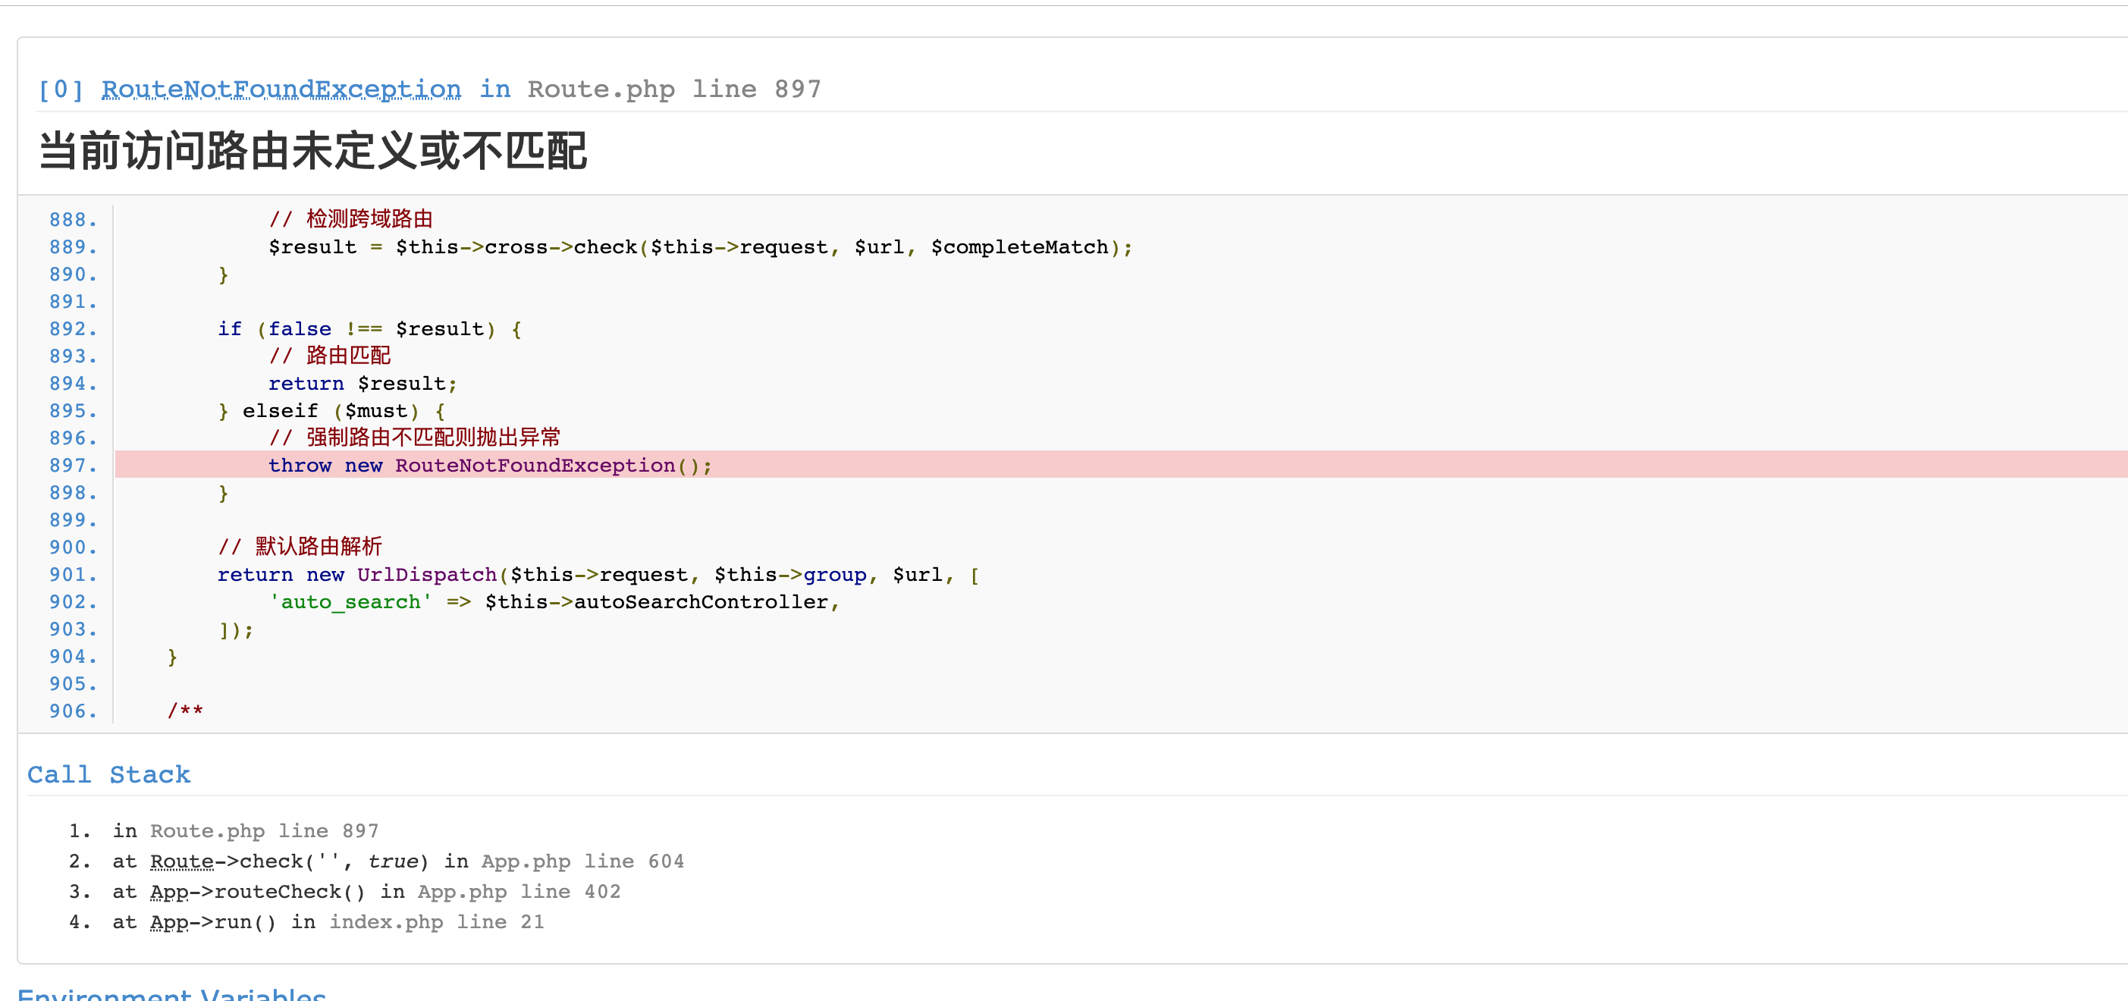
Task: Click the if (false !== $result) line
Action: pyautogui.click(x=369, y=328)
